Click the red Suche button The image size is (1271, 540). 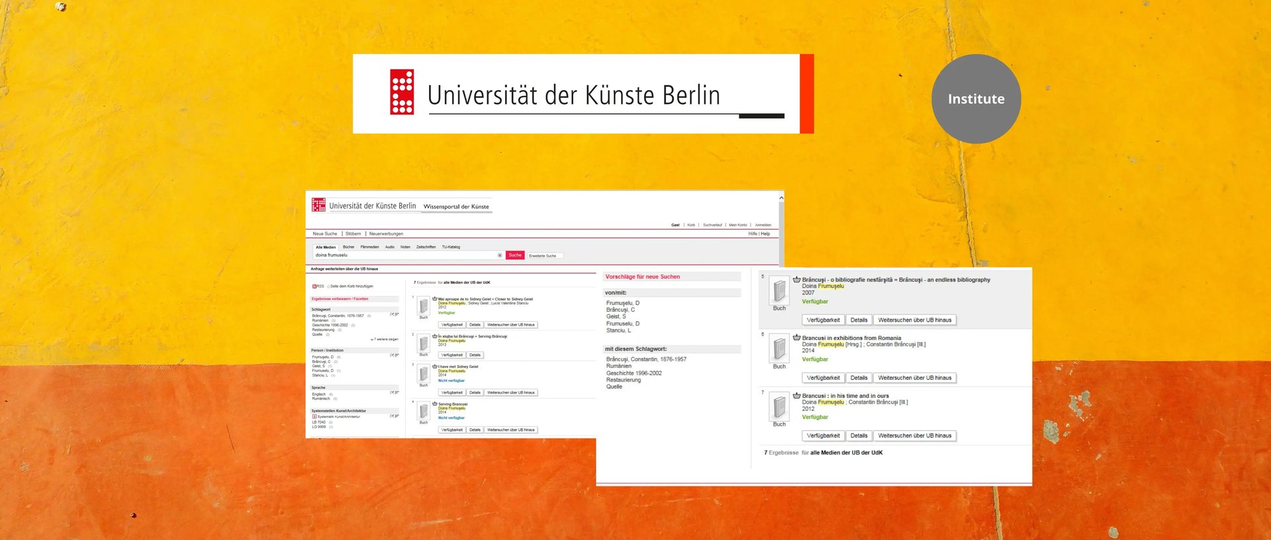point(515,255)
